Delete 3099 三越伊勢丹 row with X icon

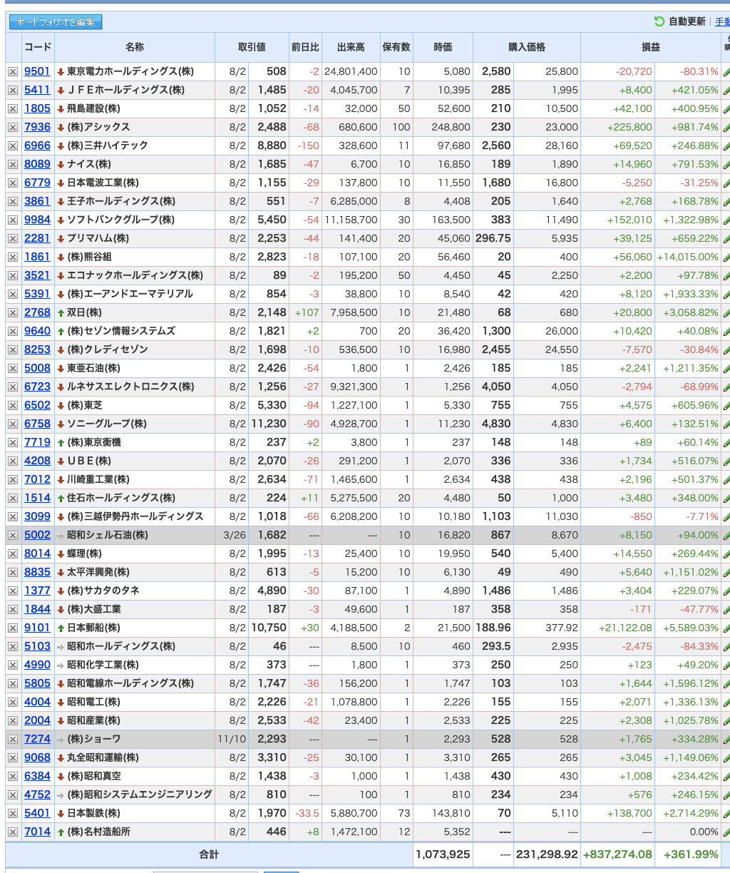(x=13, y=516)
